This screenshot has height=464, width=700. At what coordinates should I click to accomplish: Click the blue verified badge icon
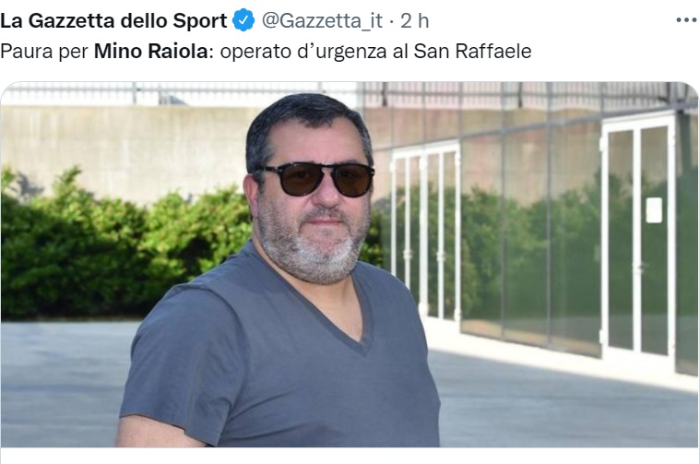coord(243,20)
